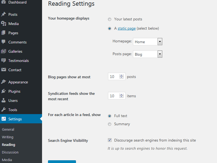Select the Comments speech bubble icon
Viewport: 217px width, 163px height.
(4, 42)
